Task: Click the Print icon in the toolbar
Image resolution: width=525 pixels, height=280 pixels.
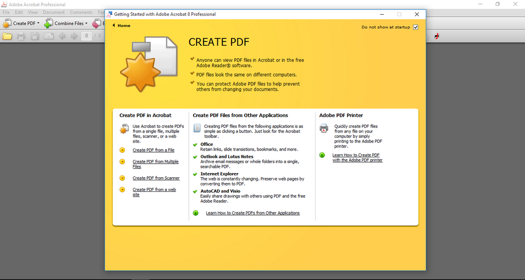Action: pyautogui.click(x=21, y=36)
